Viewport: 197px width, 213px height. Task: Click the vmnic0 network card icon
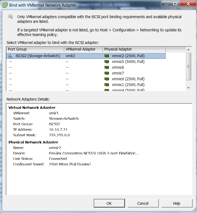[x=107, y=79]
